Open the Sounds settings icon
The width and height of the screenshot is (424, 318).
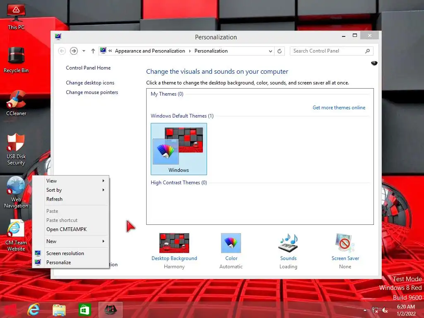click(x=288, y=243)
